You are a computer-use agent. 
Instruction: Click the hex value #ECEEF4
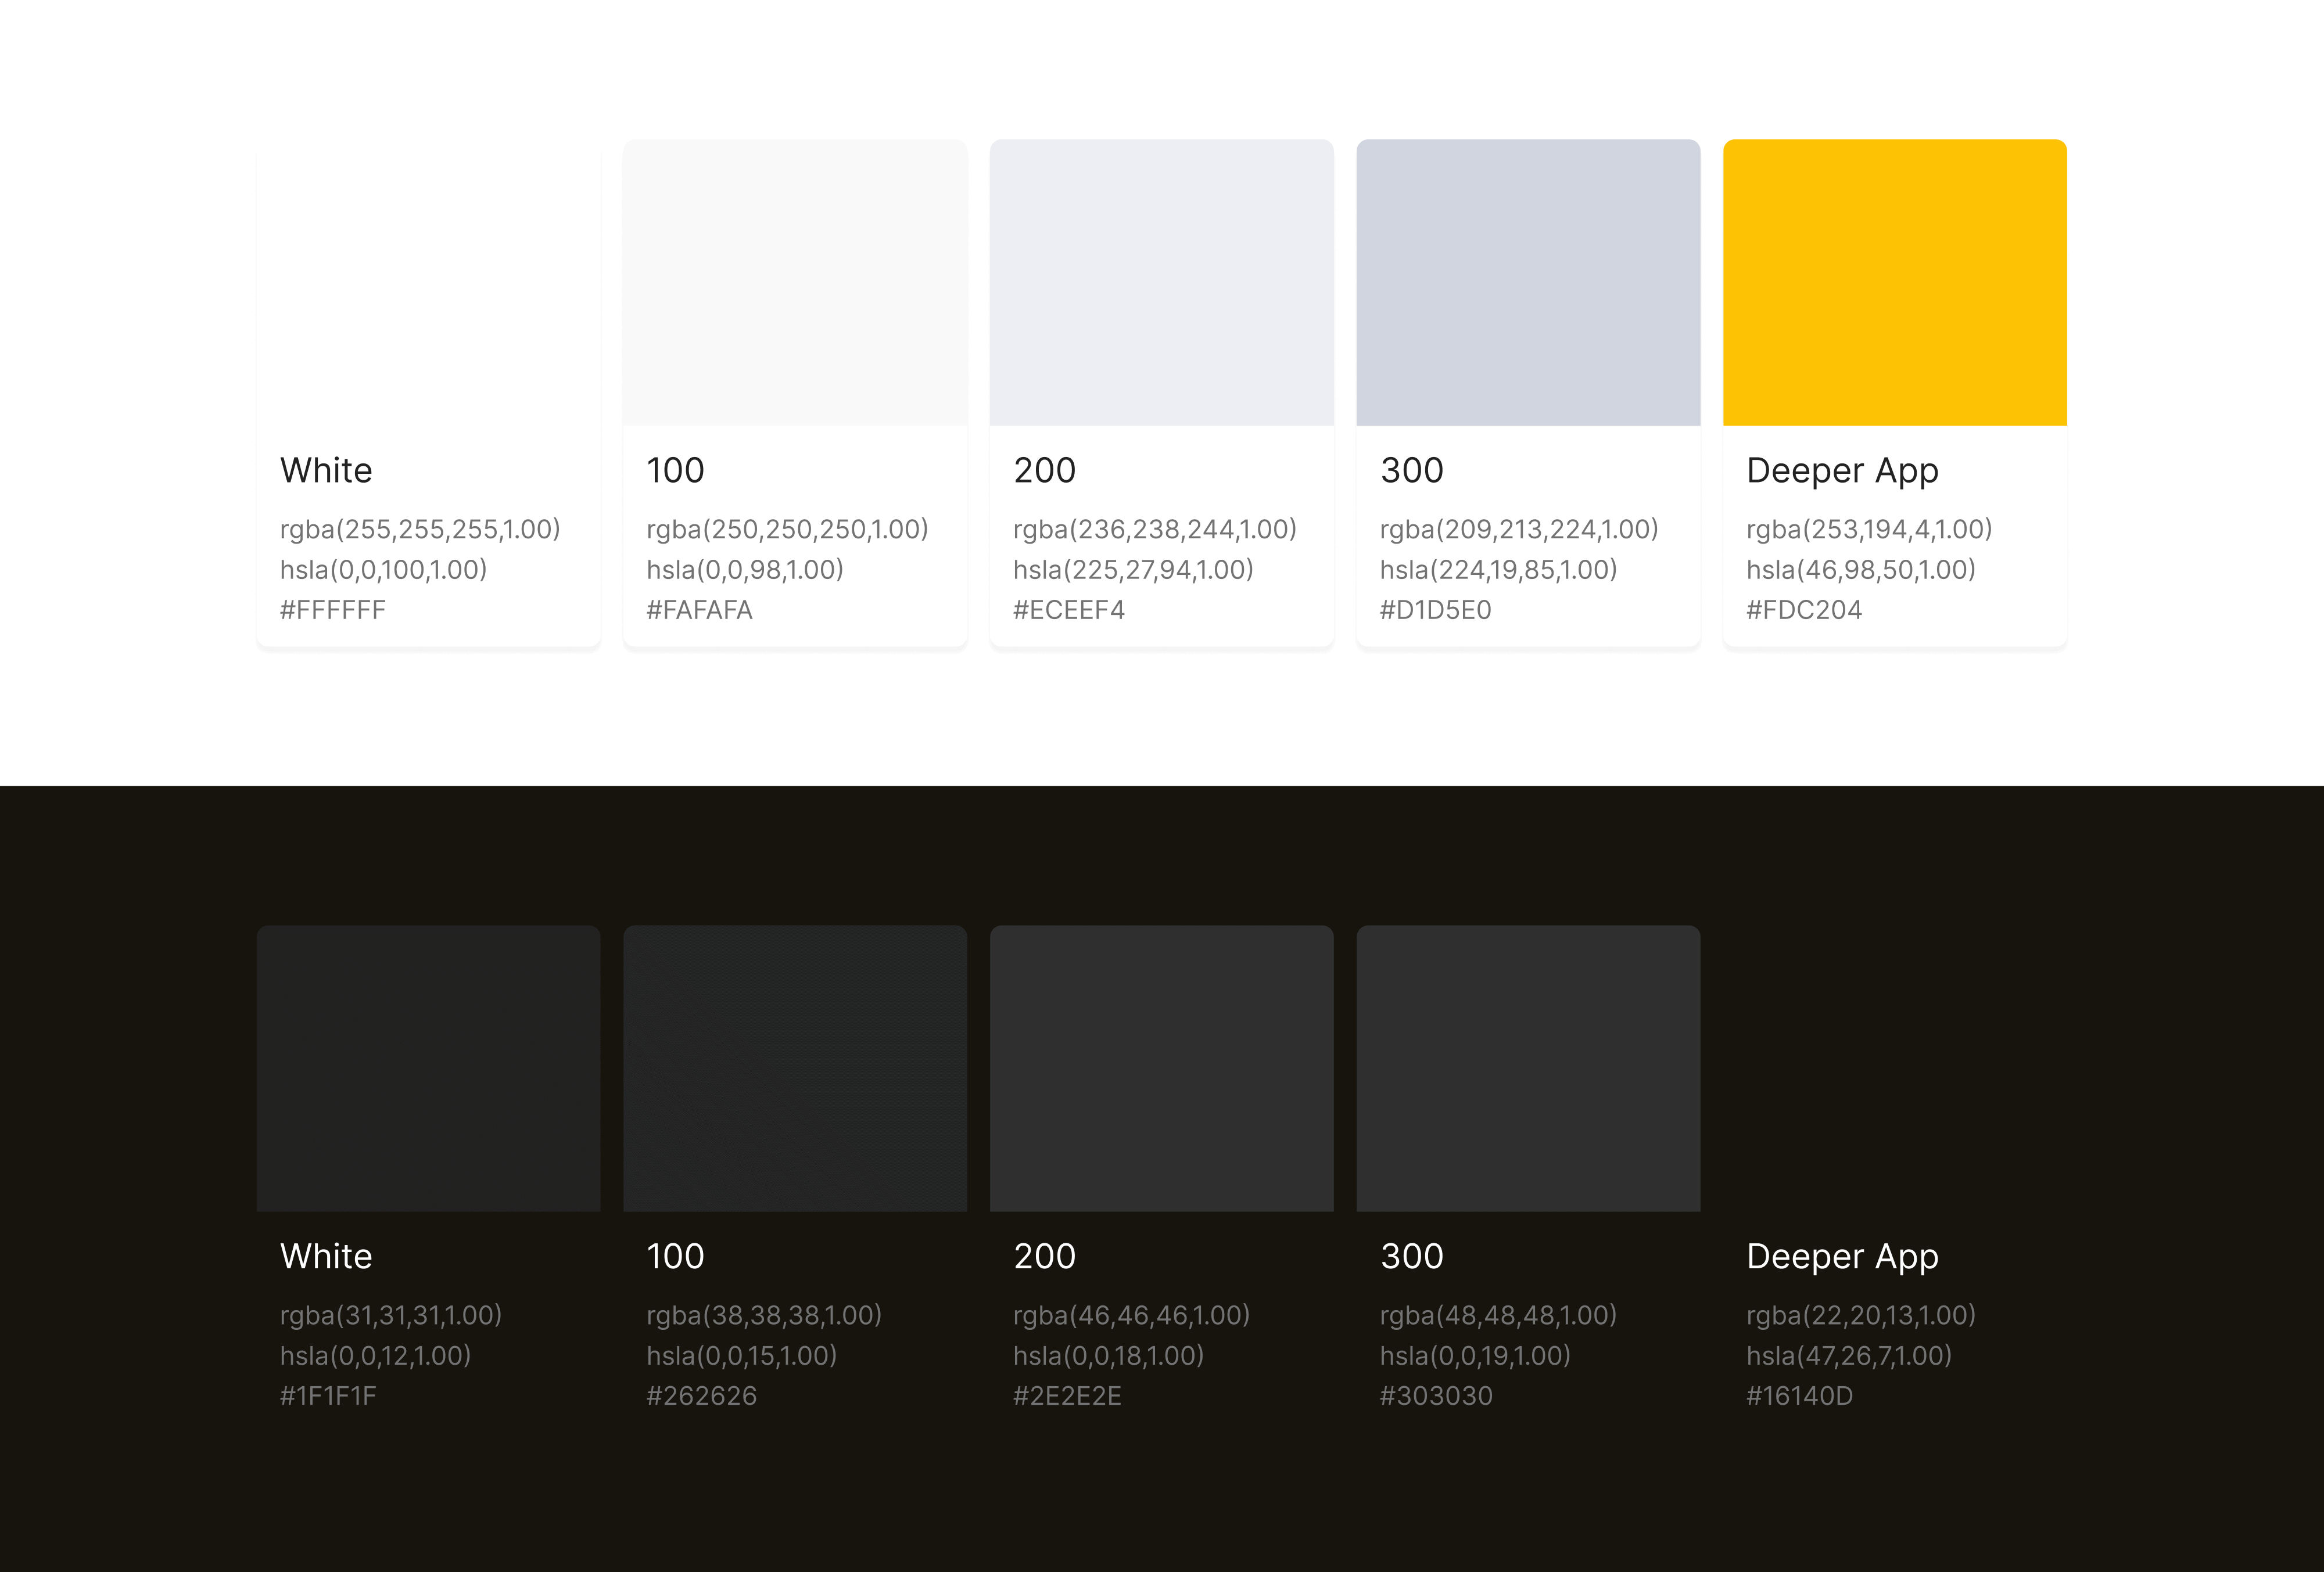[1069, 610]
